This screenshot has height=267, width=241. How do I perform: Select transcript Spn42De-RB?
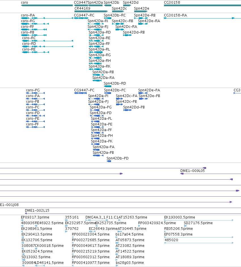tap(141, 18)
